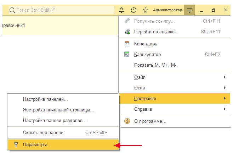Click the calculator icon in menu
This screenshot has height=154, width=233.
point(127,55)
